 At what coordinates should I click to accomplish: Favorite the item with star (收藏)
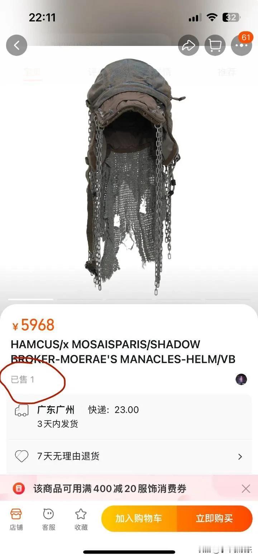(x=81, y=519)
